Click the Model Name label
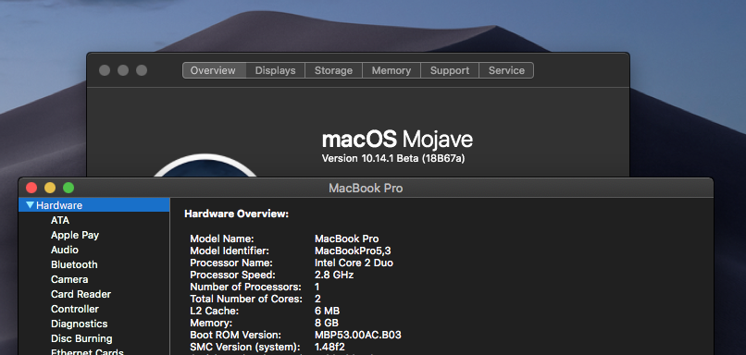 coord(222,239)
